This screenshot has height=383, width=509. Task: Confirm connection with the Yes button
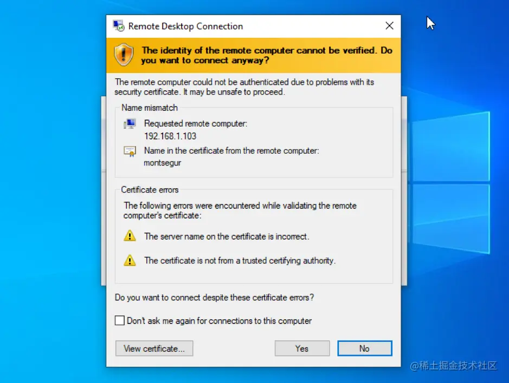302,348
